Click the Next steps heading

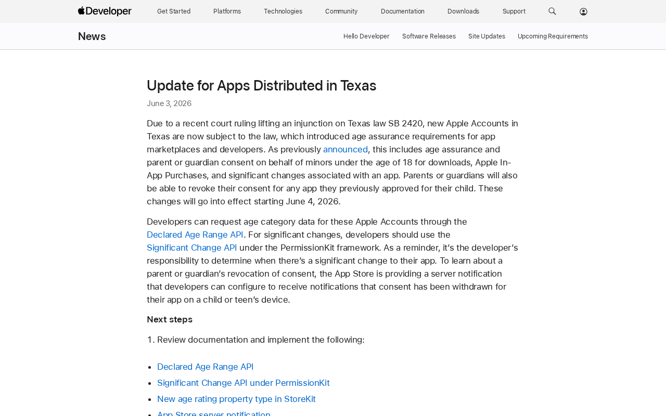coord(170,319)
